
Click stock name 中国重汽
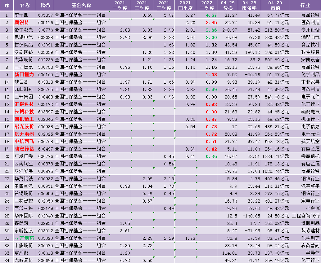coord(24,186)
